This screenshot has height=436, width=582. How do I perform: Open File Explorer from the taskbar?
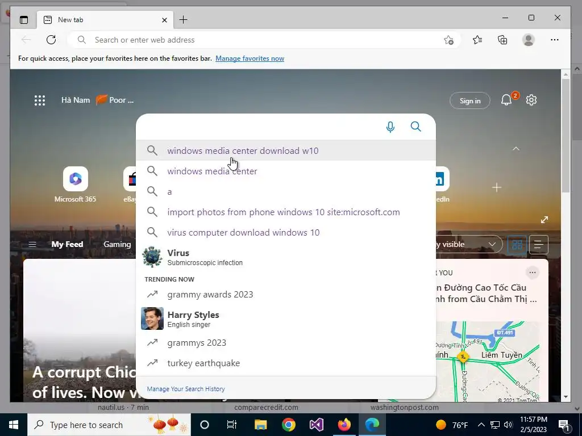click(260, 425)
